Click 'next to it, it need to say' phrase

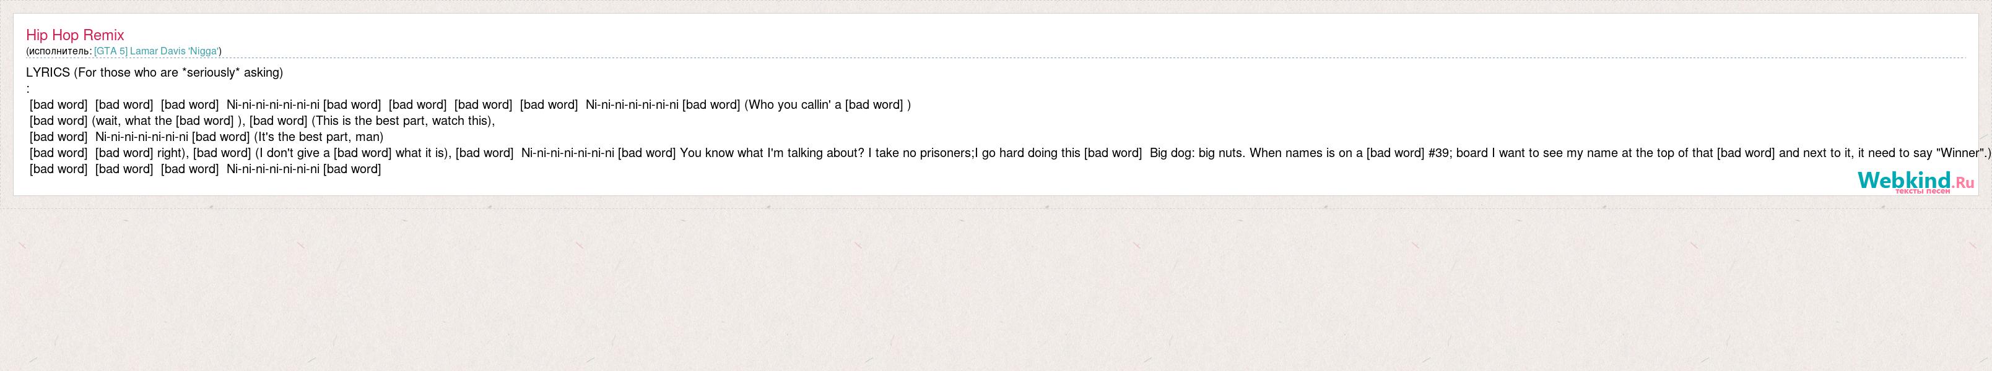pyautogui.click(x=1867, y=153)
